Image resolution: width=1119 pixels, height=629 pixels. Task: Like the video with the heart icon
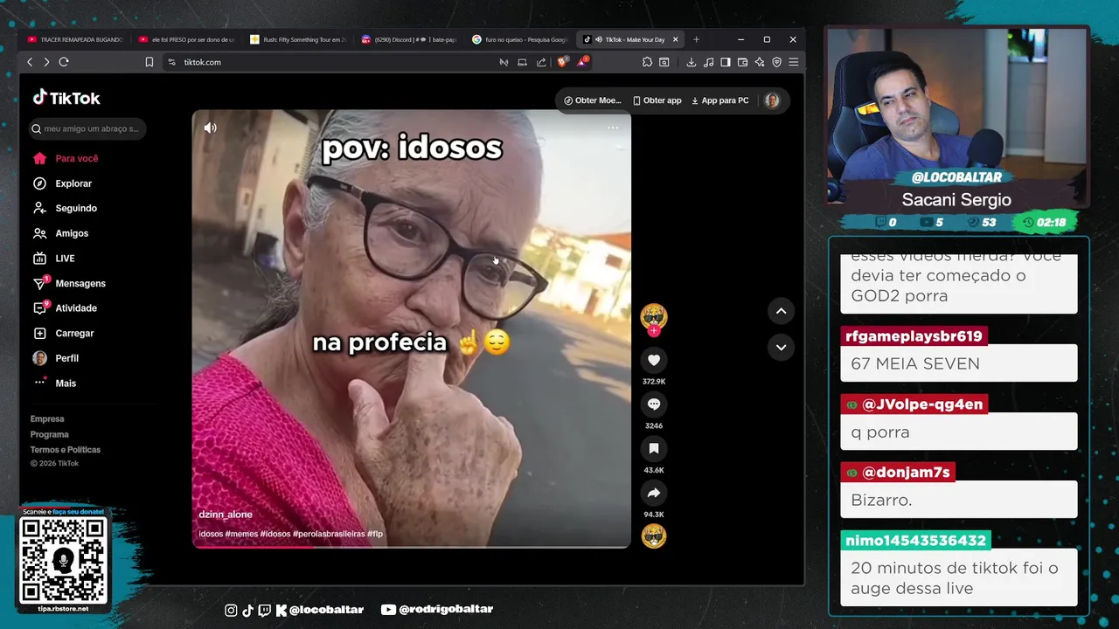click(x=653, y=360)
